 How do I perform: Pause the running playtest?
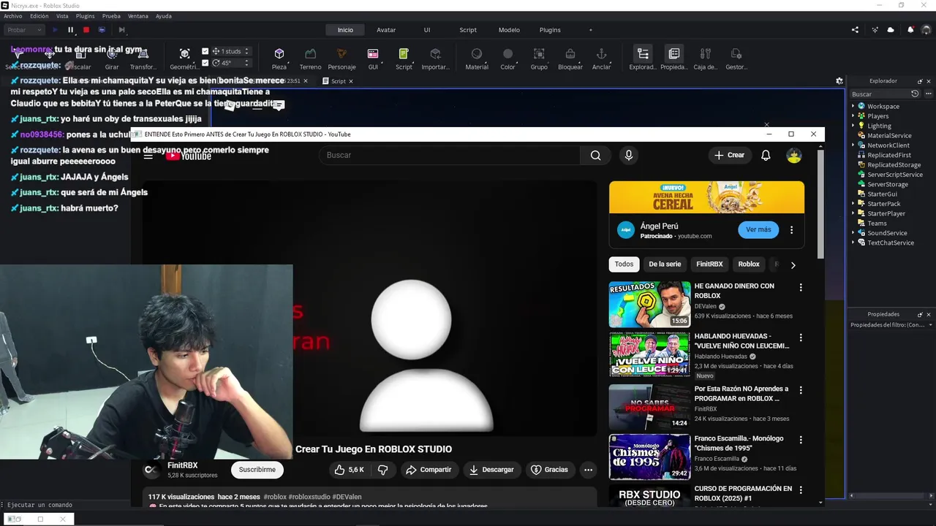(71, 30)
